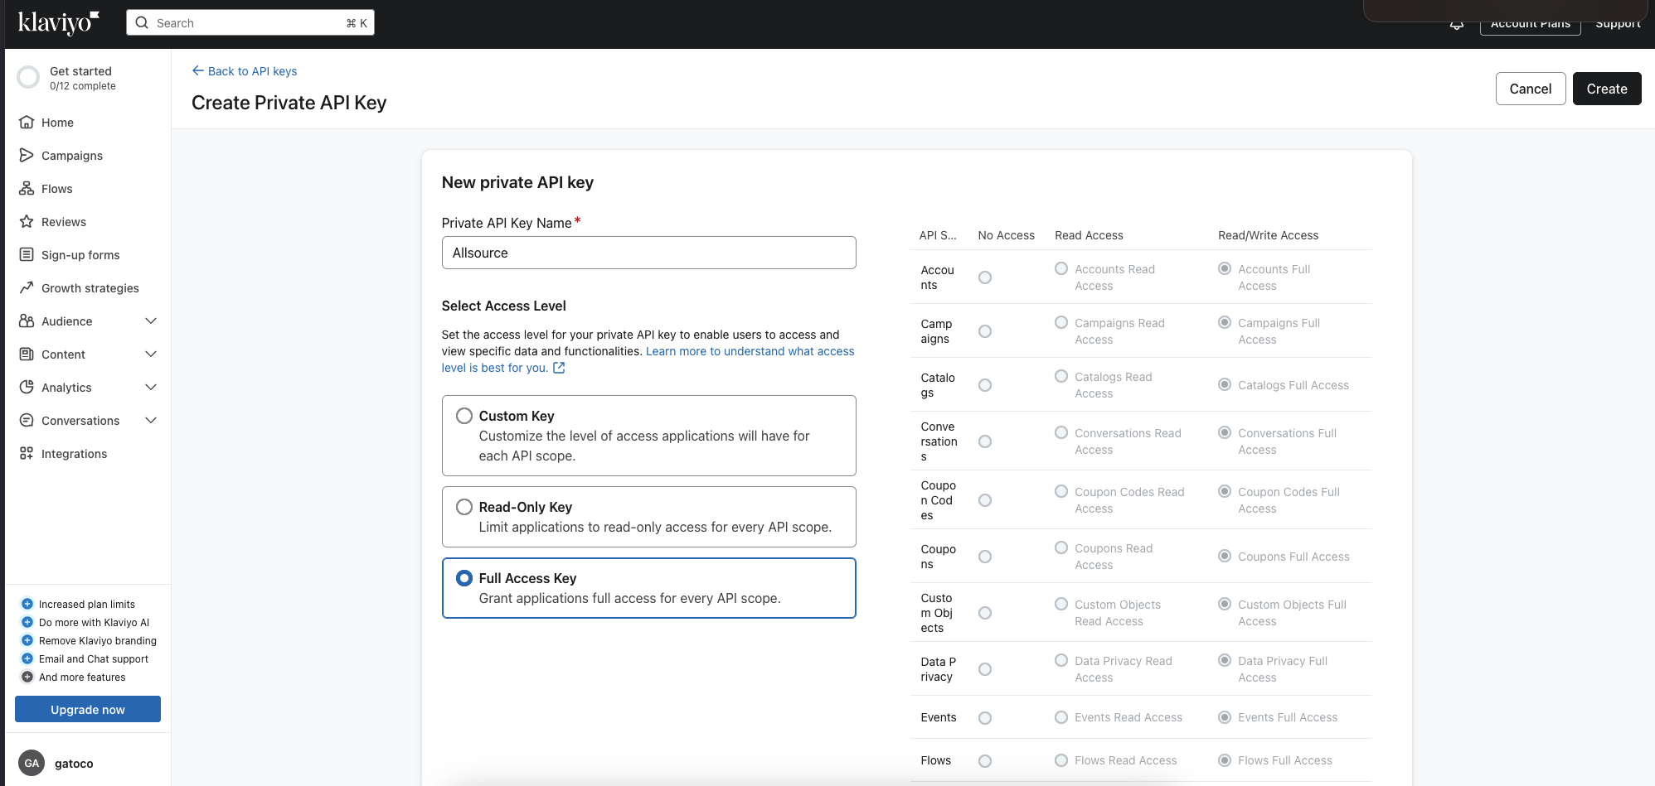The height and width of the screenshot is (786, 1655).
Task: Click the Reviews star icon
Action: pos(27,222)
